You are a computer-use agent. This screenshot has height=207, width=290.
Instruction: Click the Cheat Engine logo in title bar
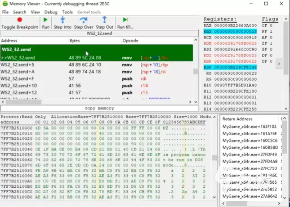pos(5,4)
